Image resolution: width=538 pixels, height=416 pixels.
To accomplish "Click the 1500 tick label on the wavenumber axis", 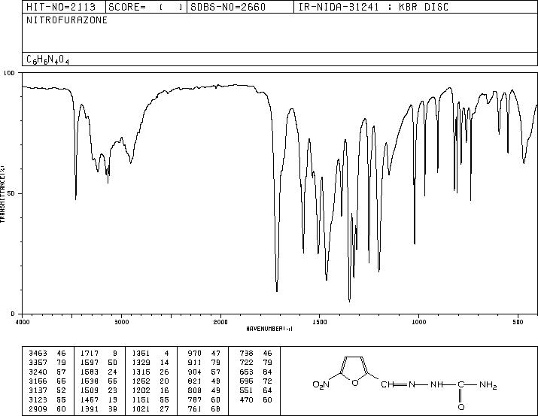I will point(320,322).
